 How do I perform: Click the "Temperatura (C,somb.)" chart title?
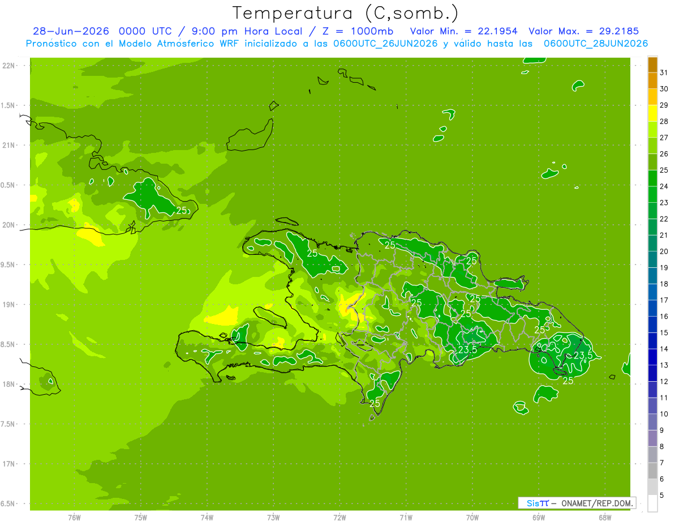click(345, 12)
